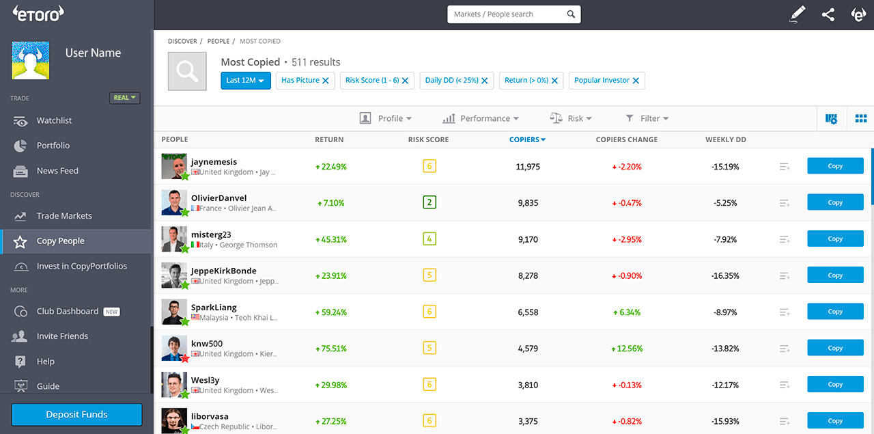This screenshot has height=434, width=874.
Task: Open the Performance dropdown
Action: pos(481,118)
